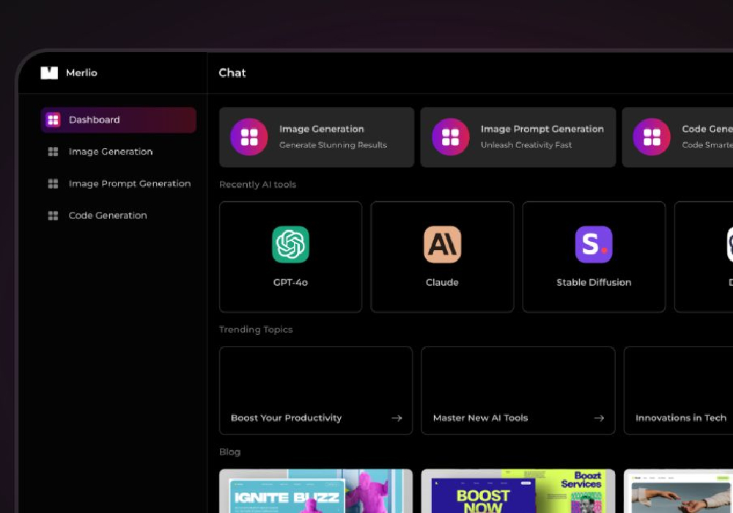Click the Code Generation sidebar icon
The width and height of the screenshot is (733, 513).
53,215
